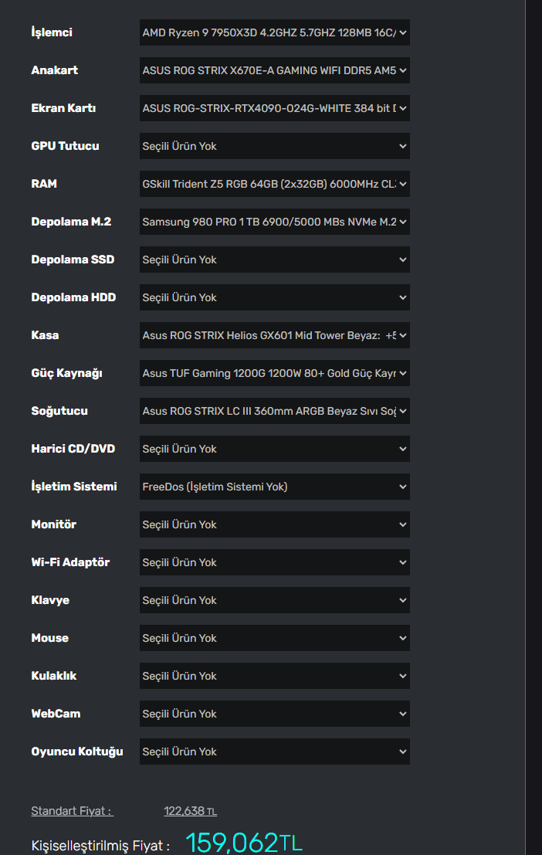542x855 pixels.
Task: Open the Mouse selection dropdown
Action: tap(274, 638)
